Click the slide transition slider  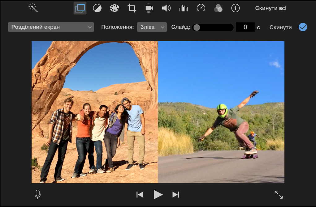[x=213, y=27]
